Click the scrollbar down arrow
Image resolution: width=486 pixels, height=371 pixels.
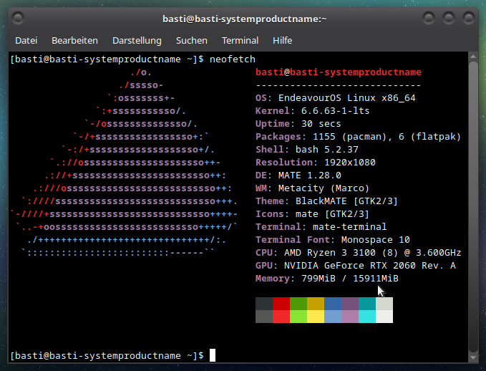[x=473, y=357]
